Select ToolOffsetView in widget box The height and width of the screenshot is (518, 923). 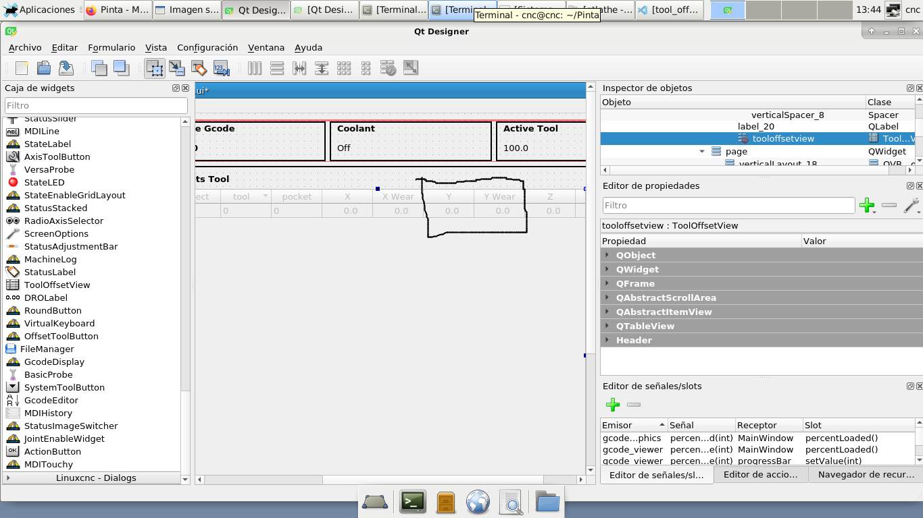(57, 285)
